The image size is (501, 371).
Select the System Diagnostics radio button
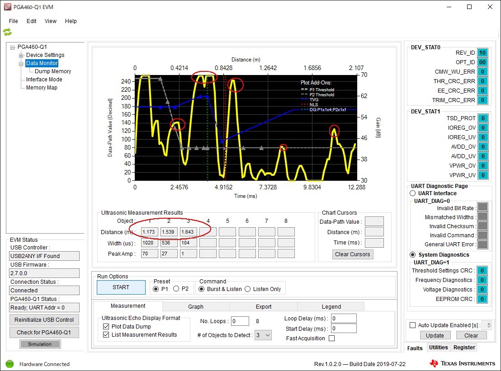click(x=413, y=255)
